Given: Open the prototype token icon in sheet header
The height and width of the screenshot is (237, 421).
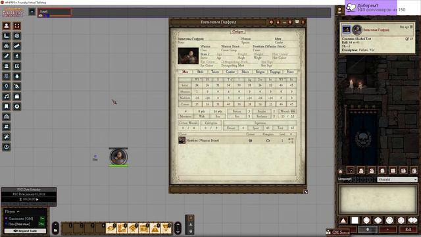Looking at the screenshot, I should pos(278,22).
